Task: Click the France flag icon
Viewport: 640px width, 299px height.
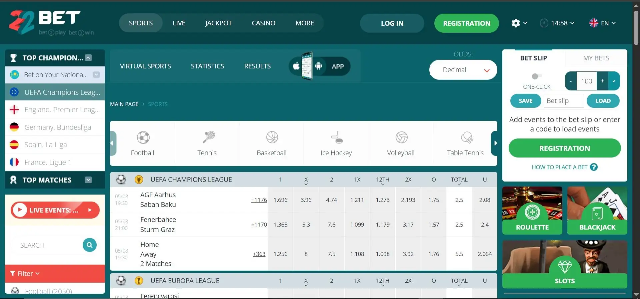Action: [14, 162]
